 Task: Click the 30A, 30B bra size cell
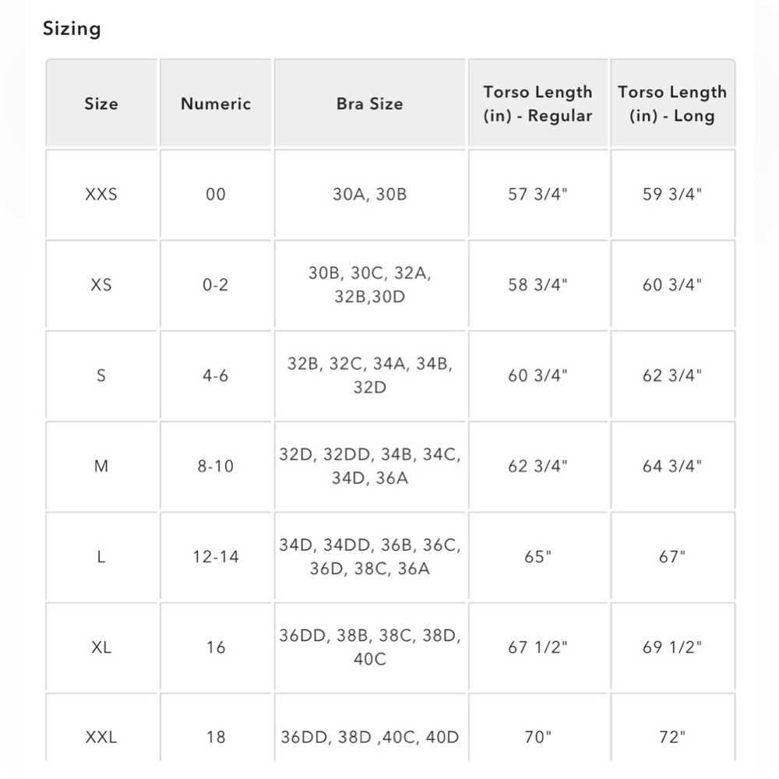pyautogui.click(x=369, y=194)
